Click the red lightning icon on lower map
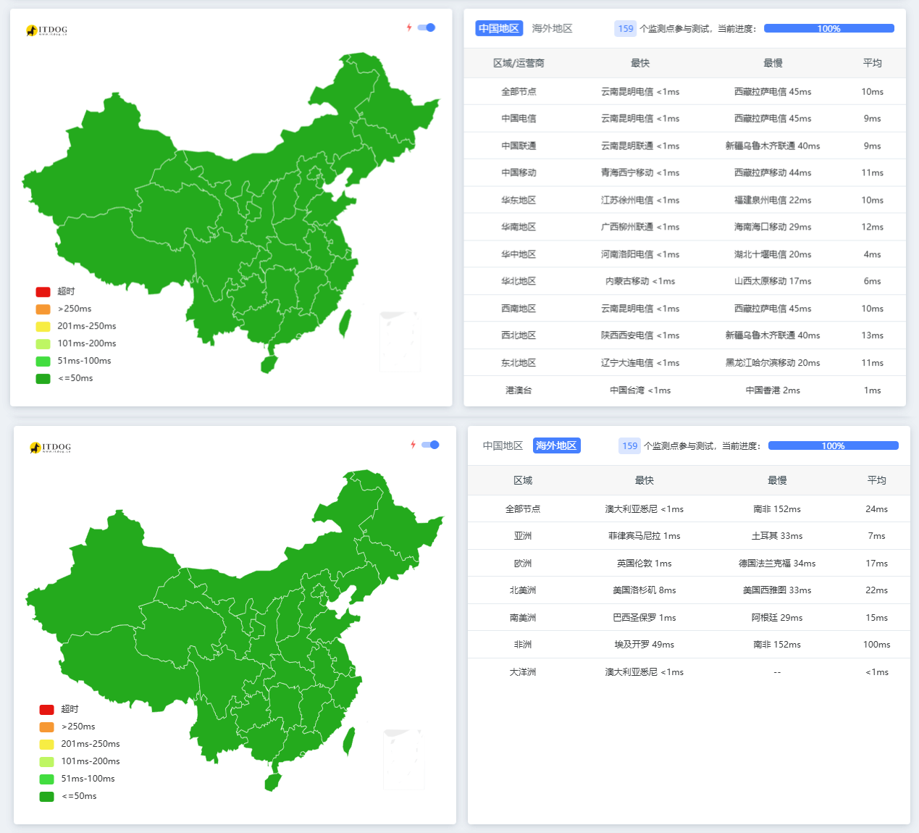Screen dimensions: 919x833 pos(413,445)
